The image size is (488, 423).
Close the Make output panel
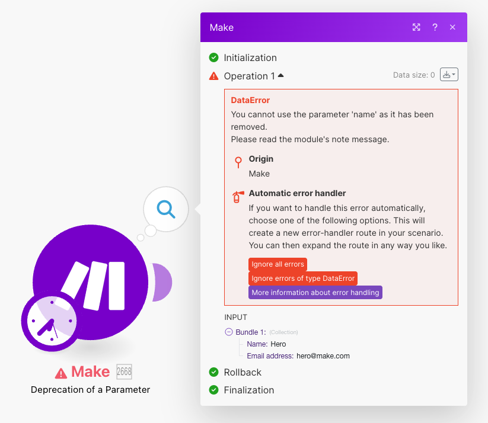pos(452,27)
